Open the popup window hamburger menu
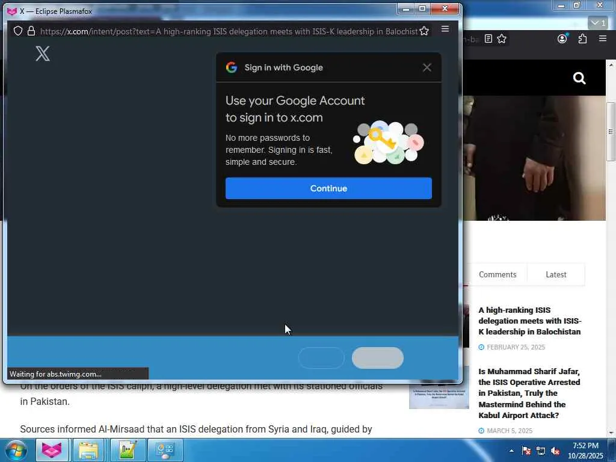 coord(445,29)
